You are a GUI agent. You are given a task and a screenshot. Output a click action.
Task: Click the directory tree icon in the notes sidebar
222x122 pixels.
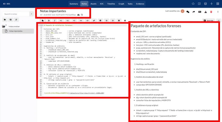point(10,20)
